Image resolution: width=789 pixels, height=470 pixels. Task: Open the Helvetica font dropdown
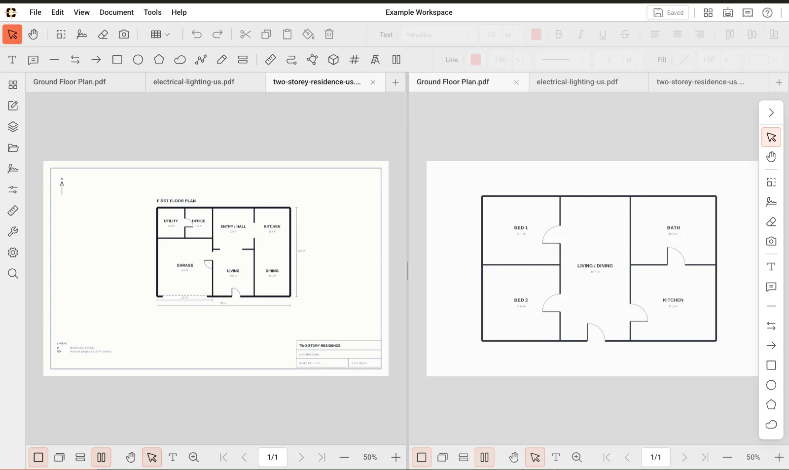tap(438, 35)
